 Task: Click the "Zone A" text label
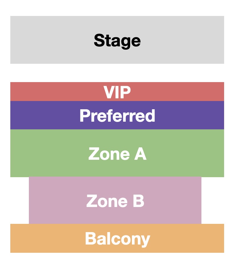117,154
